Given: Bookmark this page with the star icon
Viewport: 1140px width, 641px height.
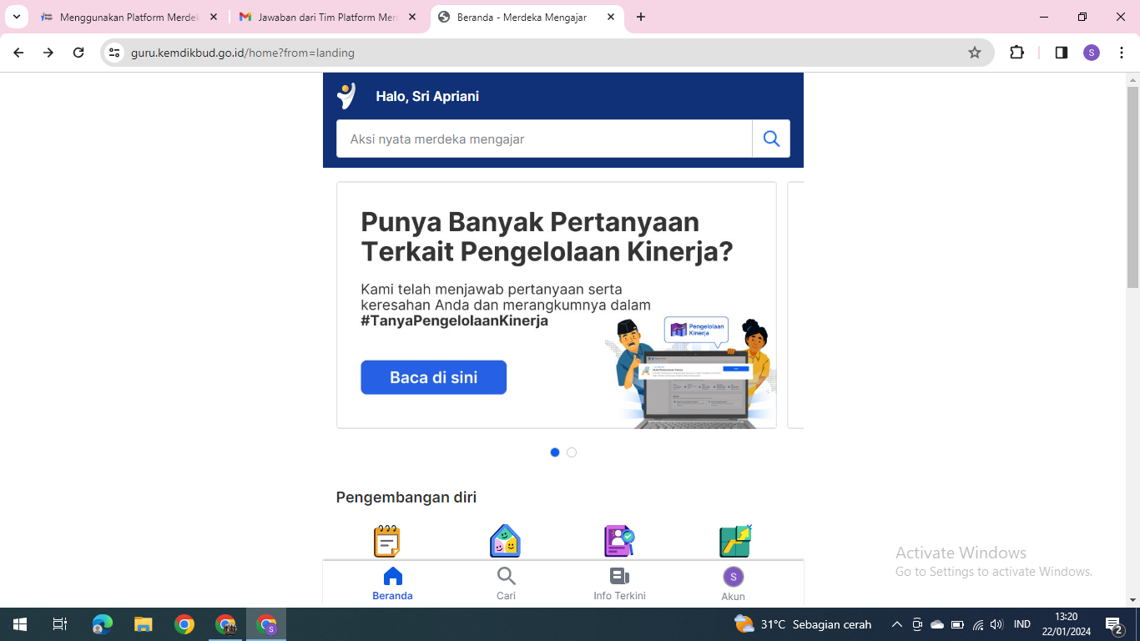Looking at the screenshot, I should tap(974, 53).
